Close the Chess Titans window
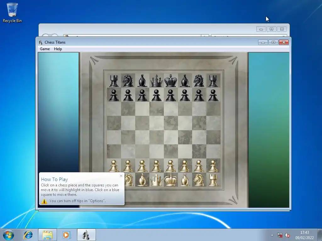 pos(284,42)
